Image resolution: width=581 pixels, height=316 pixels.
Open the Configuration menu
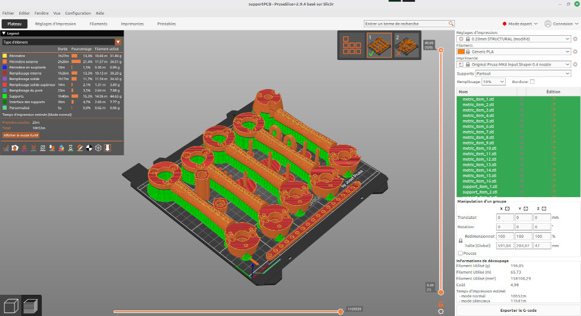coord(78,13)
